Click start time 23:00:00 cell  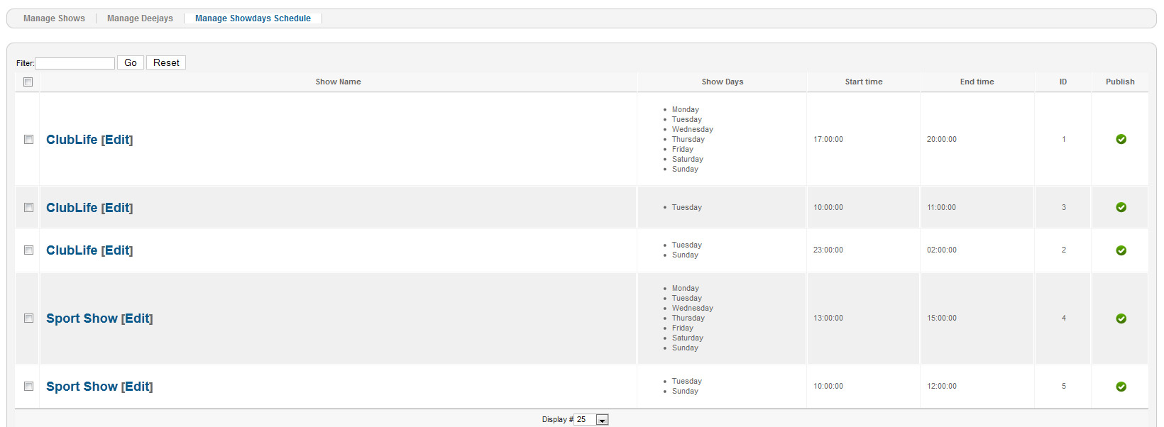[x=828, y=250]
